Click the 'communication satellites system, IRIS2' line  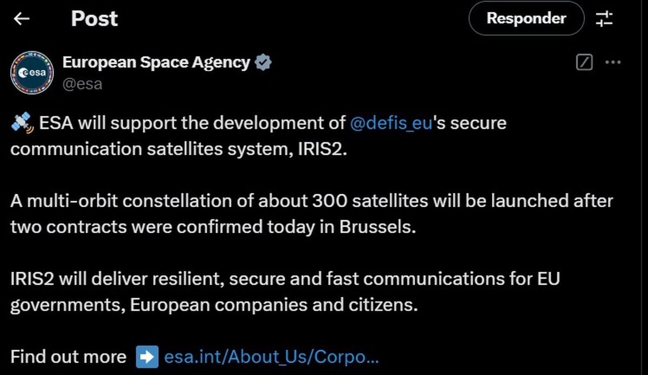click(178, 149)
